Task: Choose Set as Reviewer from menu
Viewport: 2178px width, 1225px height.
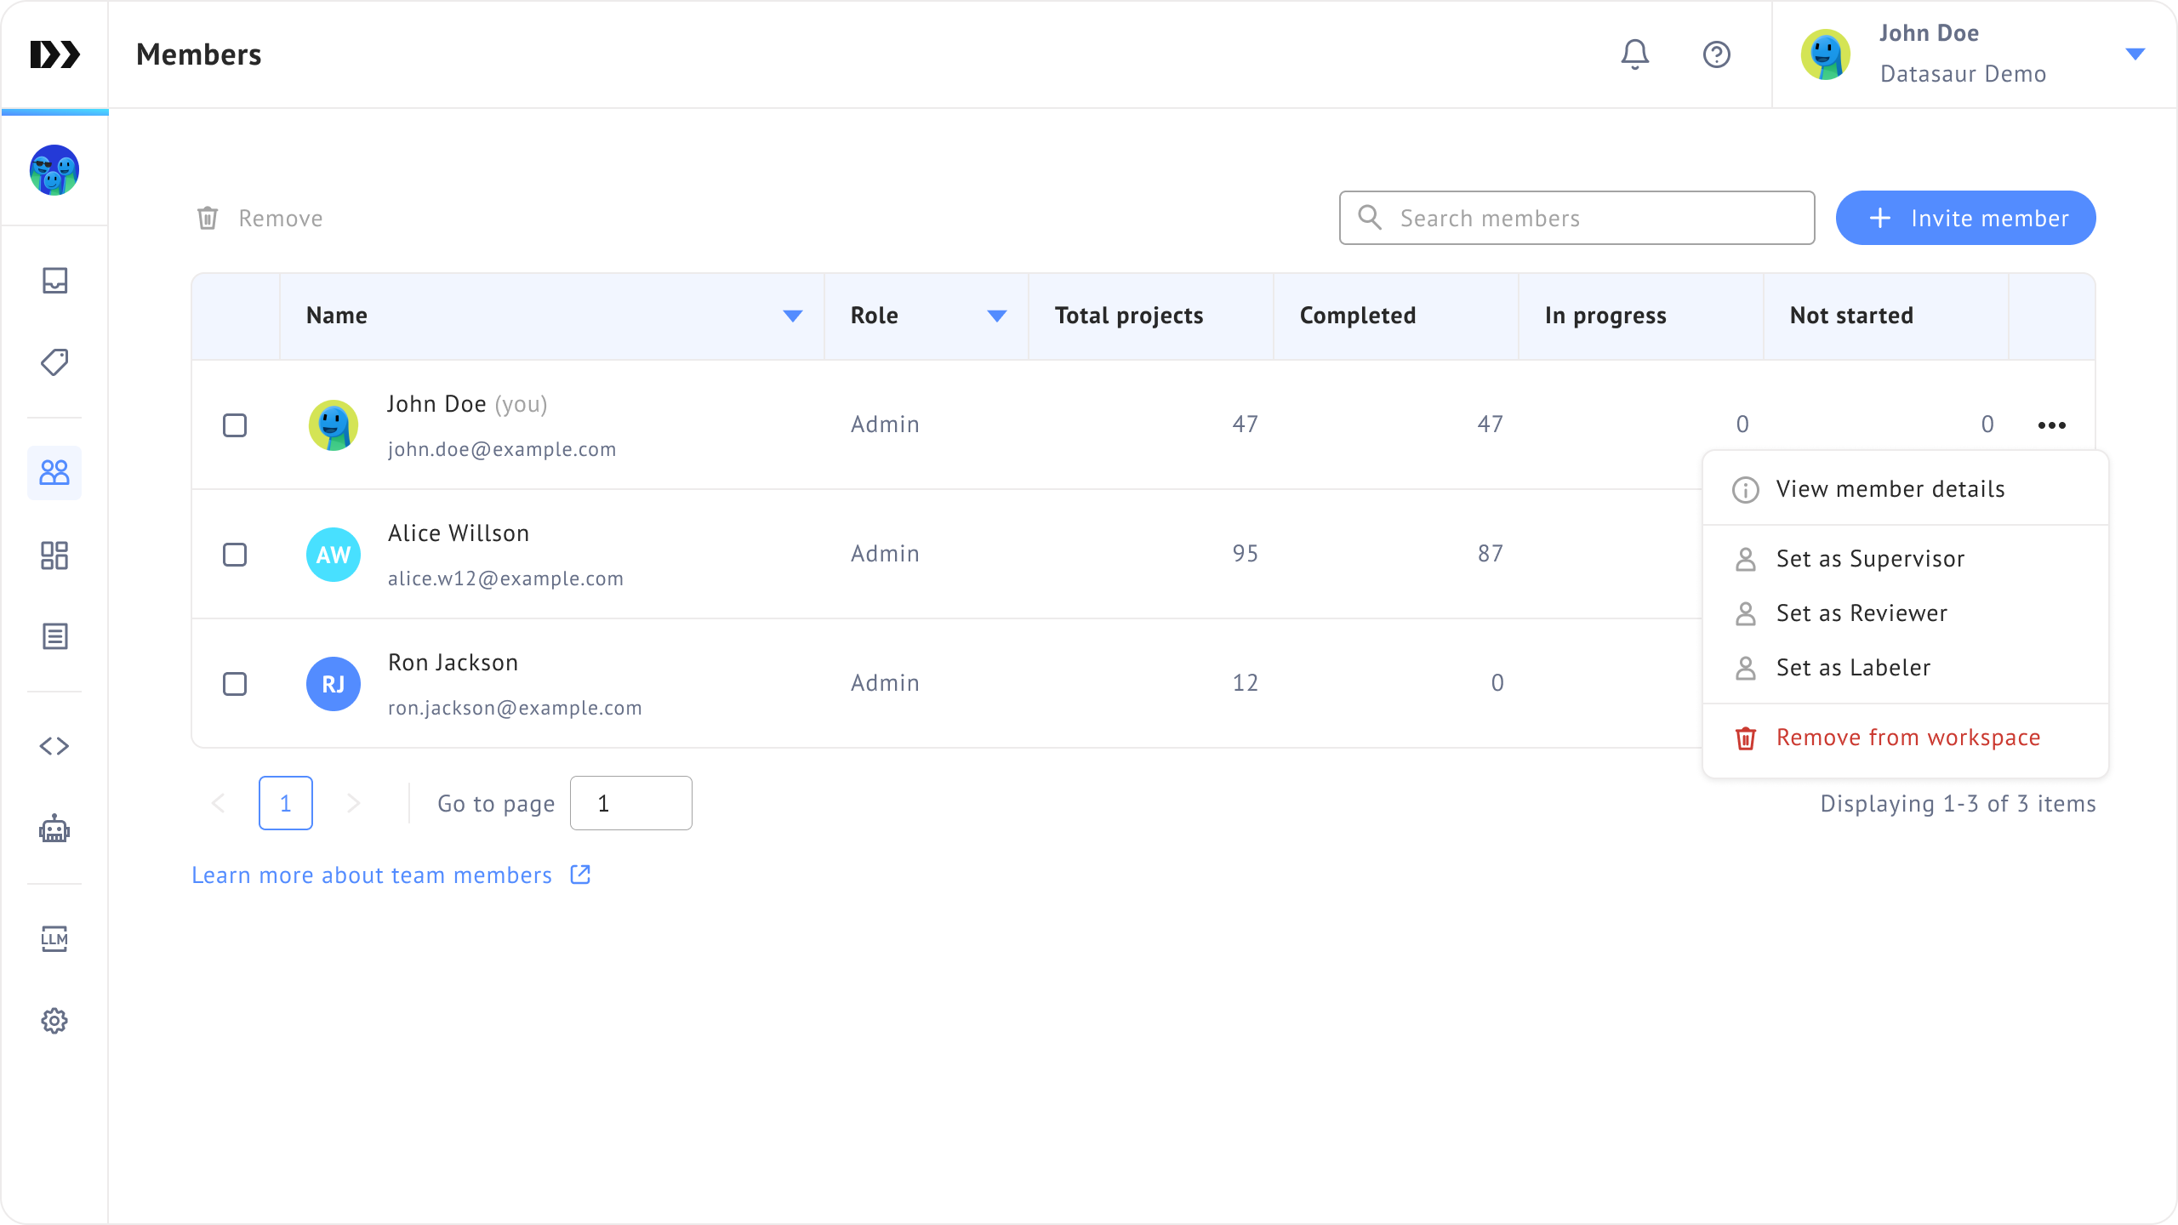Action: coord(1861,613)
